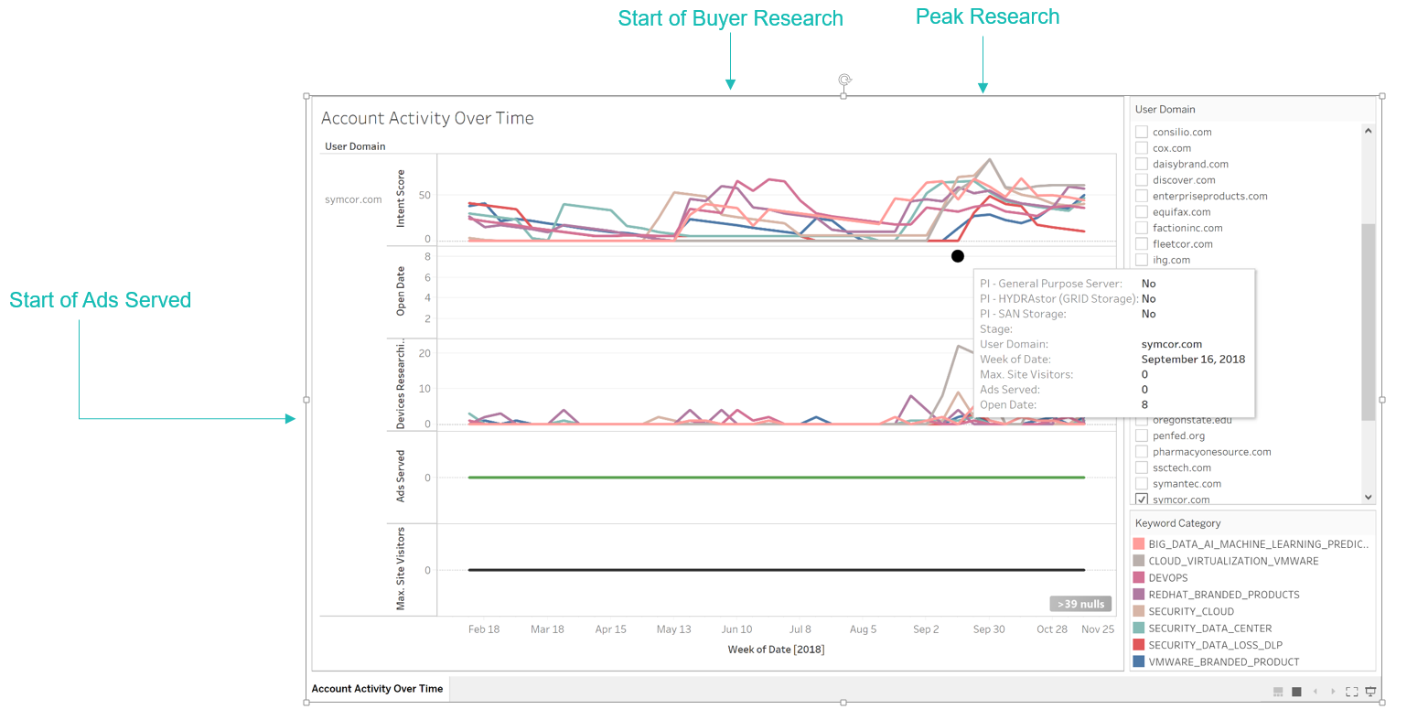Click the full screen toggle icon
This screenshot has width=1407, height=720.
pyautogui.click(x=1351, y=692)
